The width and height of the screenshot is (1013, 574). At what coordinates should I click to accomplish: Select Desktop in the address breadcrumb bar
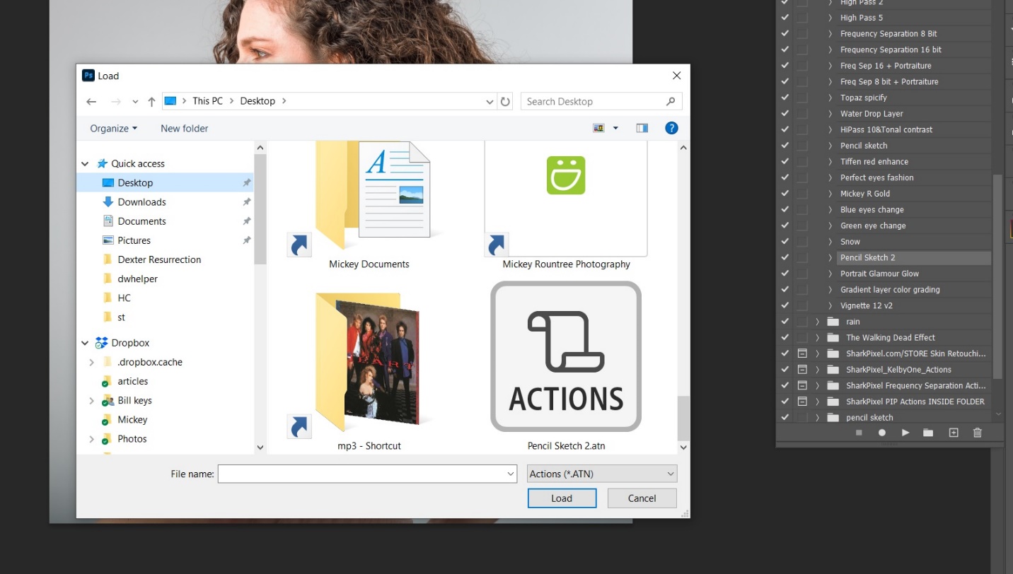pyautogui.click(x=257, y=100)
